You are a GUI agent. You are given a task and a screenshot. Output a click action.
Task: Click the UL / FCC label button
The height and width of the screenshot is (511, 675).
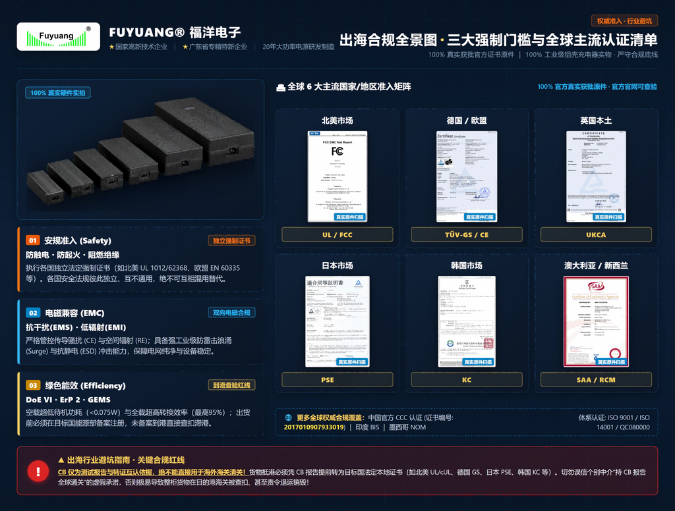337,235
